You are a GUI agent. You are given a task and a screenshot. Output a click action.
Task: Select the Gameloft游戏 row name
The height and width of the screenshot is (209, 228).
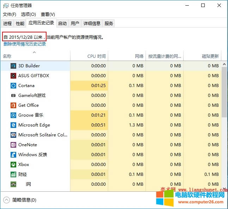32,96
